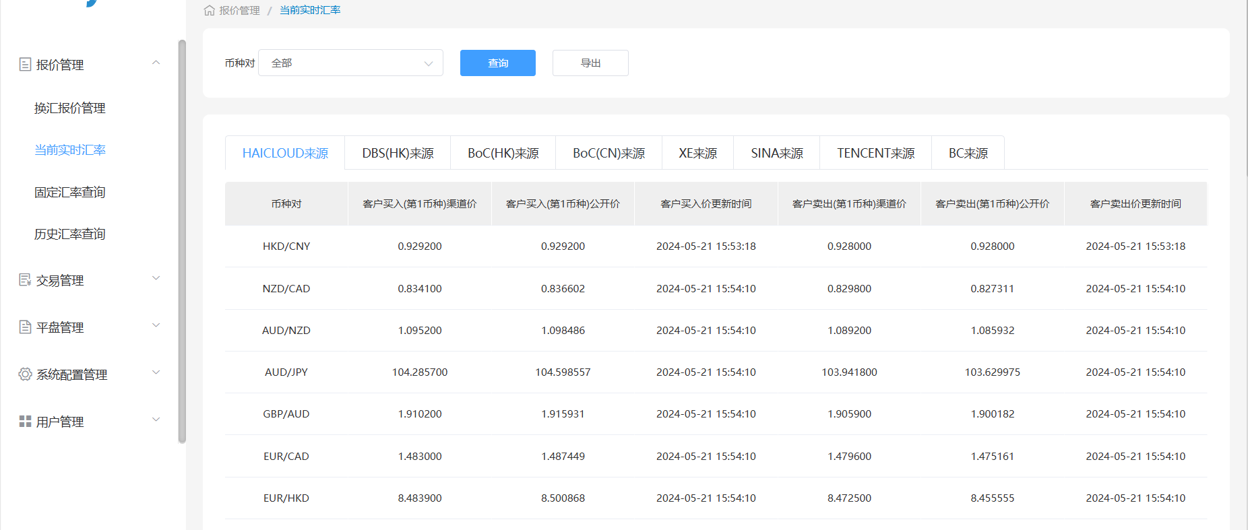1248x530 pixels.
Task: Click the value 0.836602 in NZD/CAD row
Action: pyautogui.click(x=563, y=288)
